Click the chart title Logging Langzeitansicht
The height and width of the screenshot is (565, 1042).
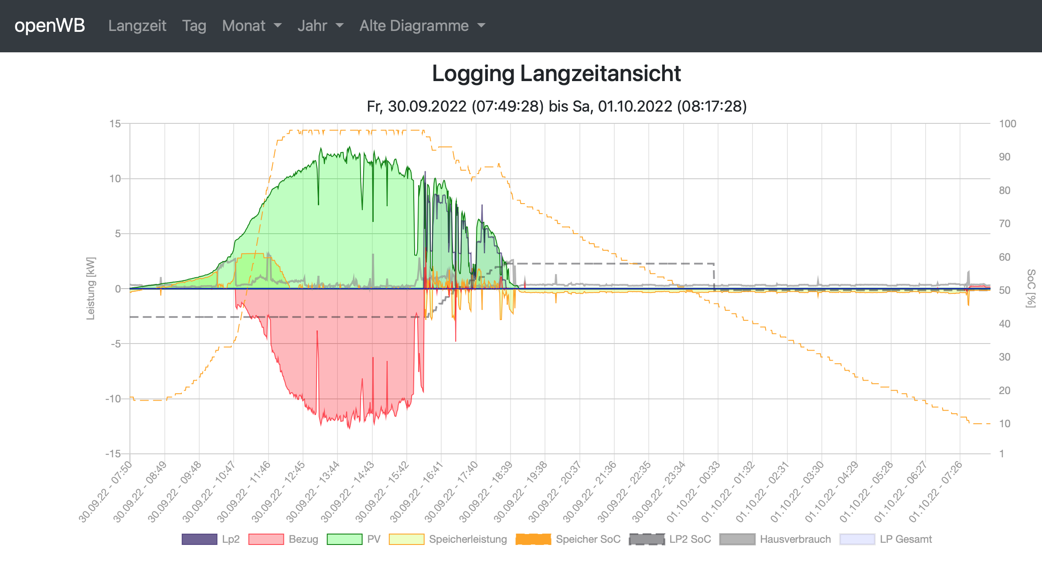tap(556, 73)
